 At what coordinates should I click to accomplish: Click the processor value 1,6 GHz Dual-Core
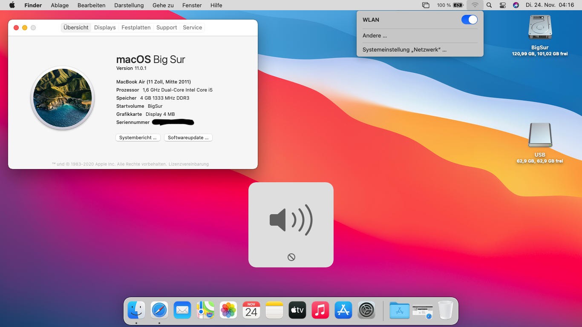(x=178, y=90)
